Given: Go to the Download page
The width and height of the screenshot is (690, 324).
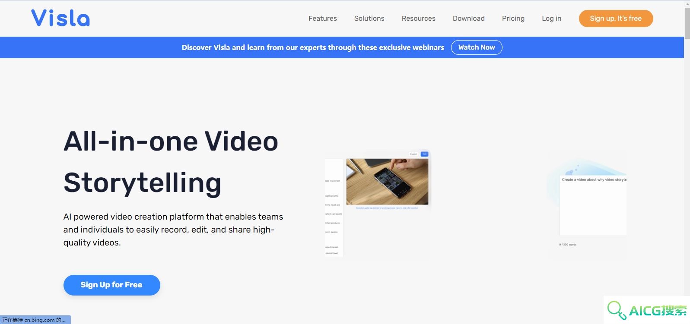Looking at the screenshot, I should click(x=468, y=19).
